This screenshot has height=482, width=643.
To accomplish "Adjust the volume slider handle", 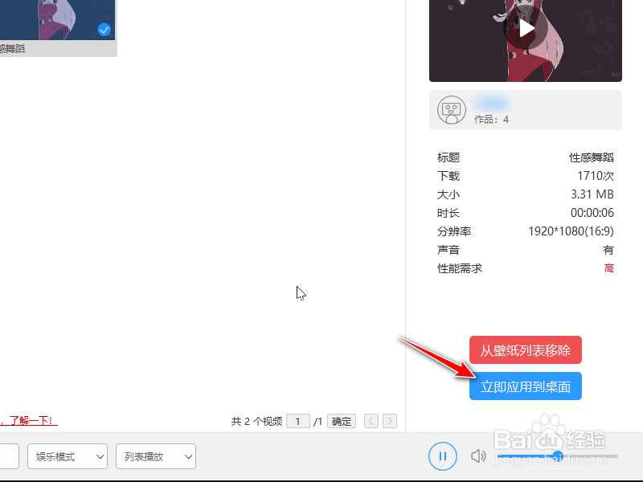I will pos(557,455).
